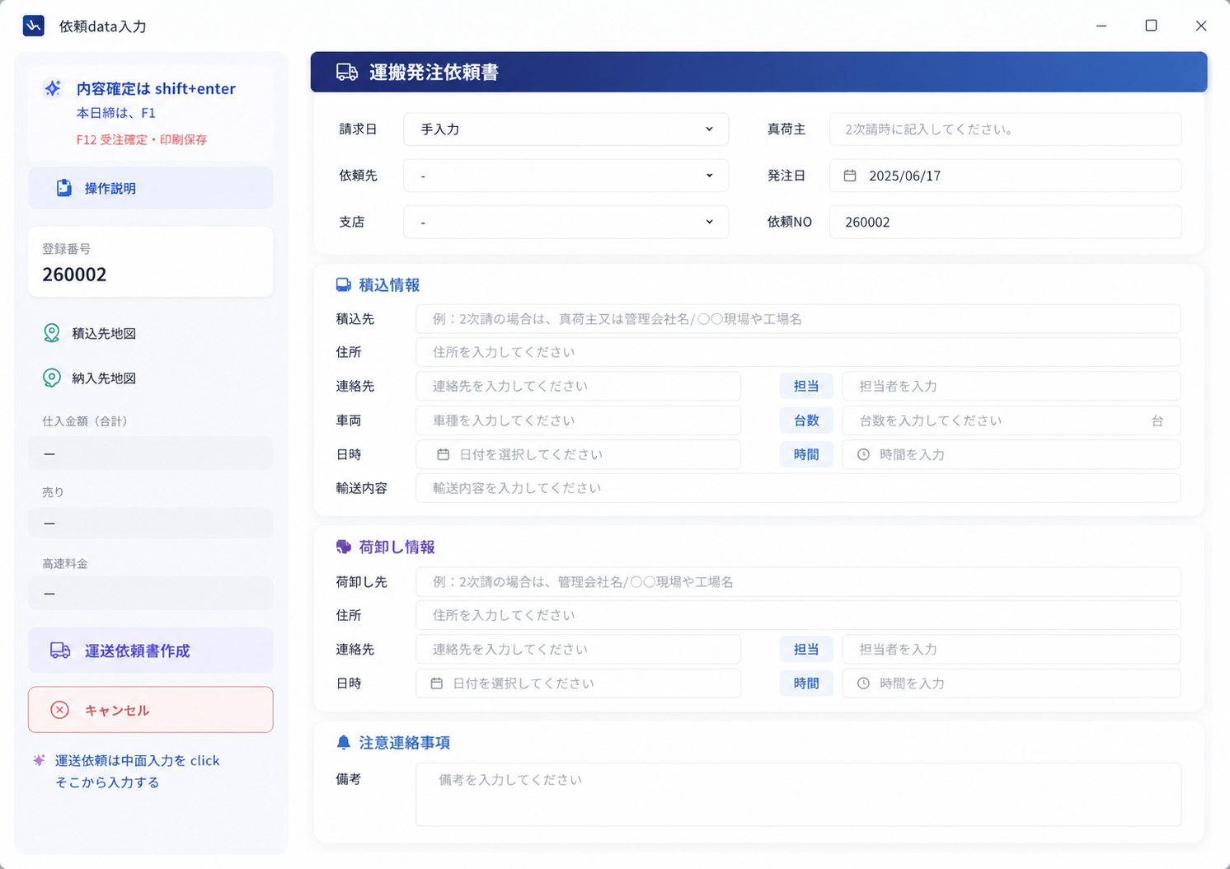Image resolution: width=1230 pixels, height=869 pixels.
Task: Click the clipboard icon in 操作説明 button
Action: click(63, 188)
